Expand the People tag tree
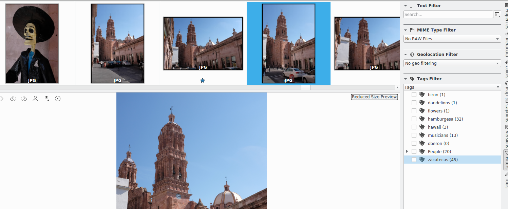 pyautogui.click(x=407, y=151)
